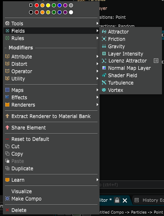Click the Lorenz Attractor list icon
Screen dimensions: 164x216
click(156, 61)
